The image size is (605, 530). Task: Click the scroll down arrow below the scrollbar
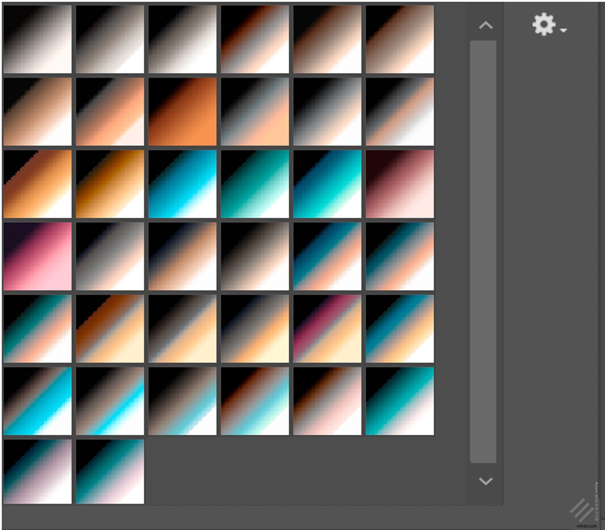click(x=485, y=481)
